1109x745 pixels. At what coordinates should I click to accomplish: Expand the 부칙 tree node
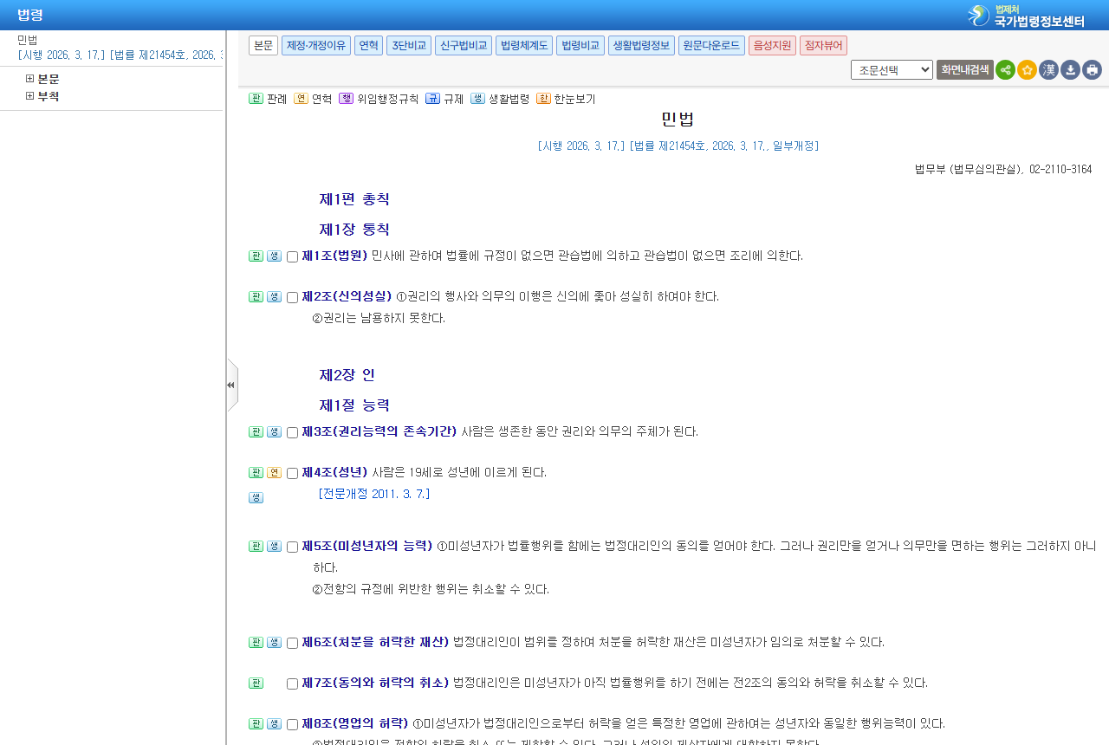(x=30, y=96)
